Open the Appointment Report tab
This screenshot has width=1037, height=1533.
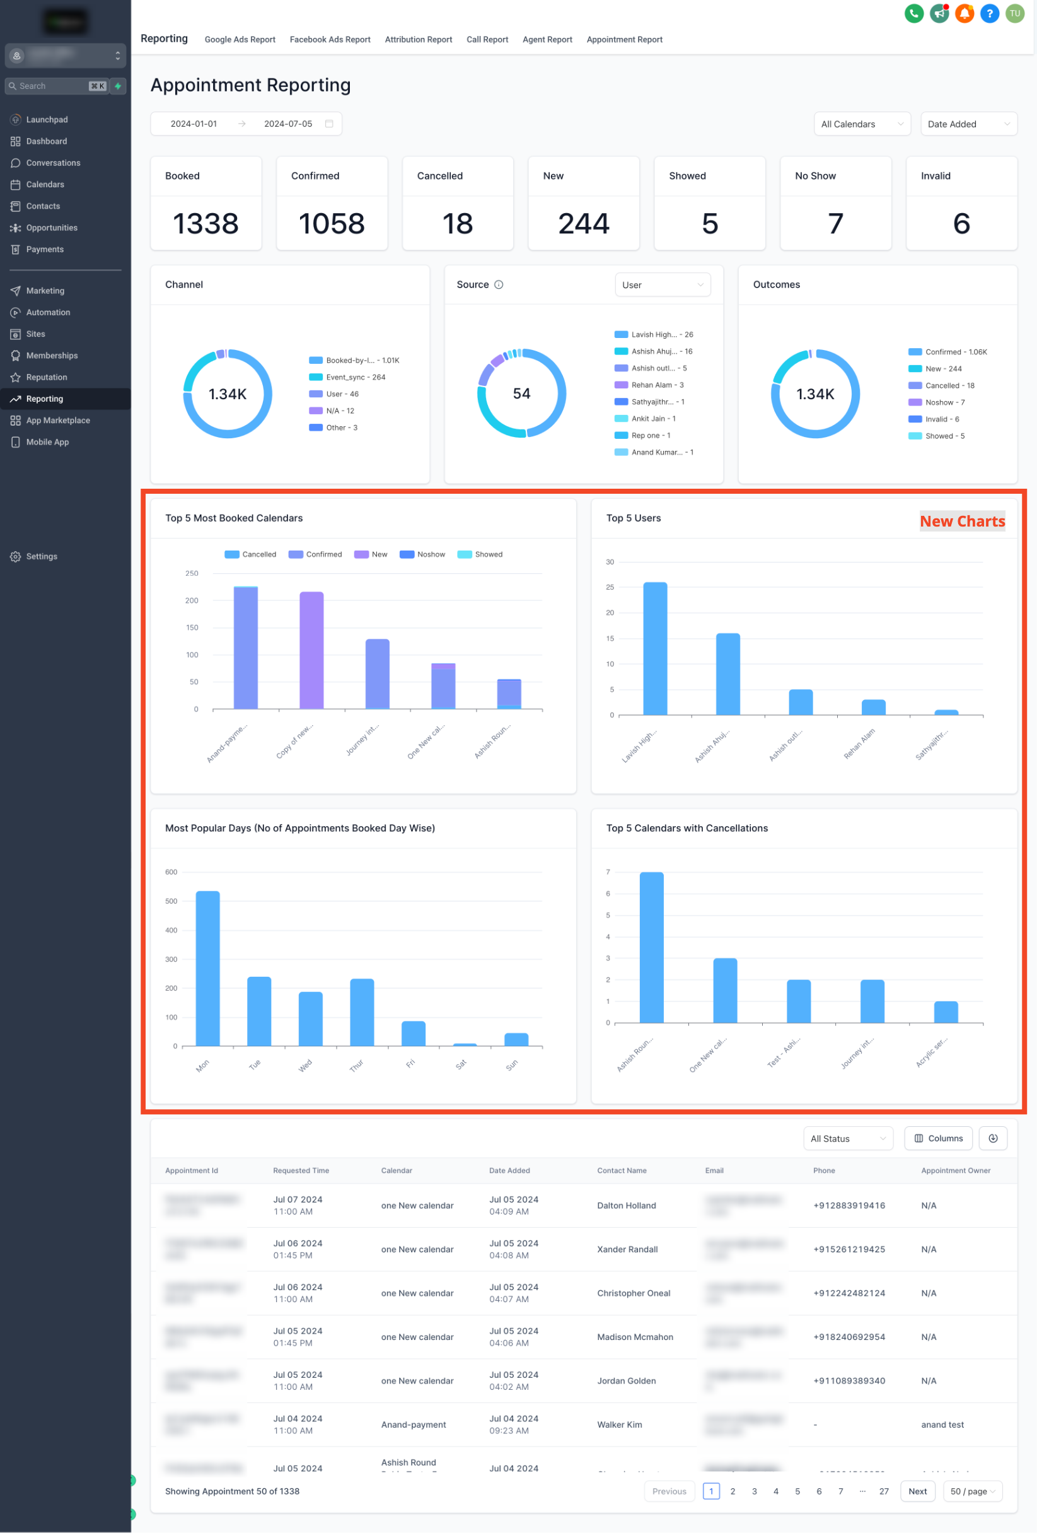coord(624,40)
